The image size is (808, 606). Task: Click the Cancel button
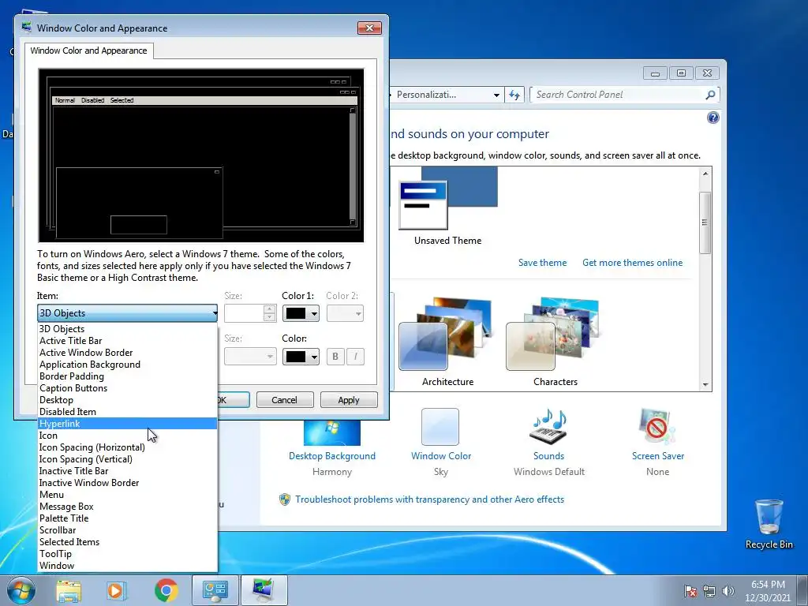click(284, 400)
